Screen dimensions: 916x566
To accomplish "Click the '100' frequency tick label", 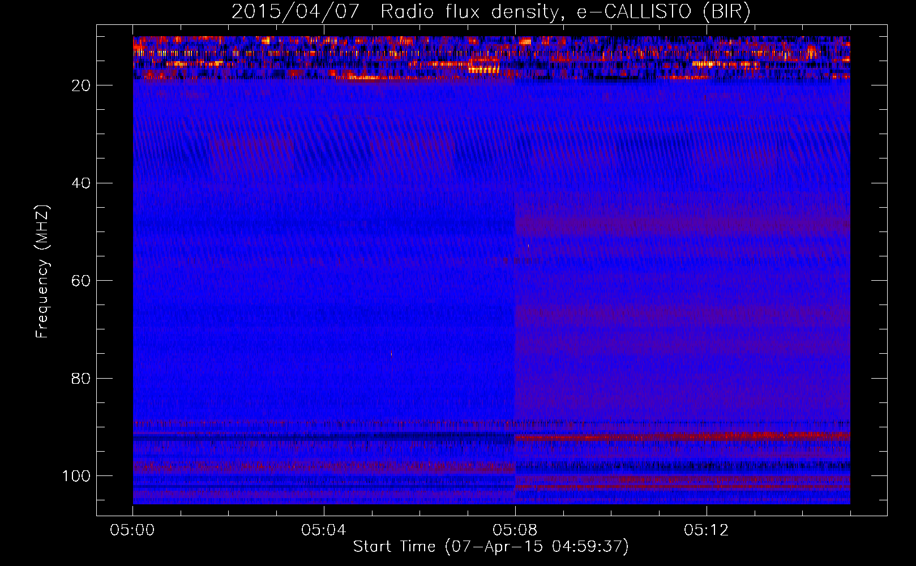I will (x=76, y=476).
